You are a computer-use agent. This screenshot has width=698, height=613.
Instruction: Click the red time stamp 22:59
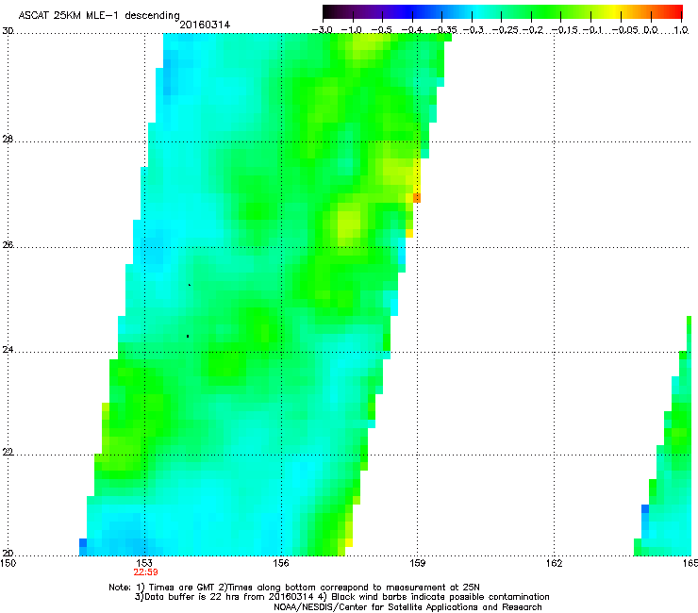click(x=145, y=572)
